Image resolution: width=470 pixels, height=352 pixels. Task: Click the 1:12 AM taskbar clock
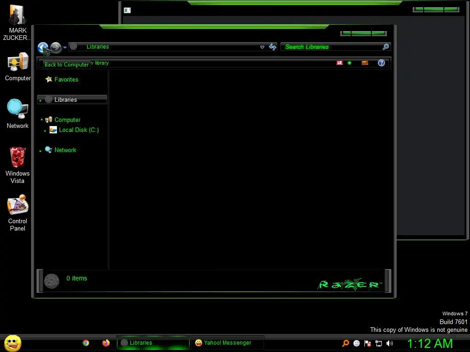430,343
